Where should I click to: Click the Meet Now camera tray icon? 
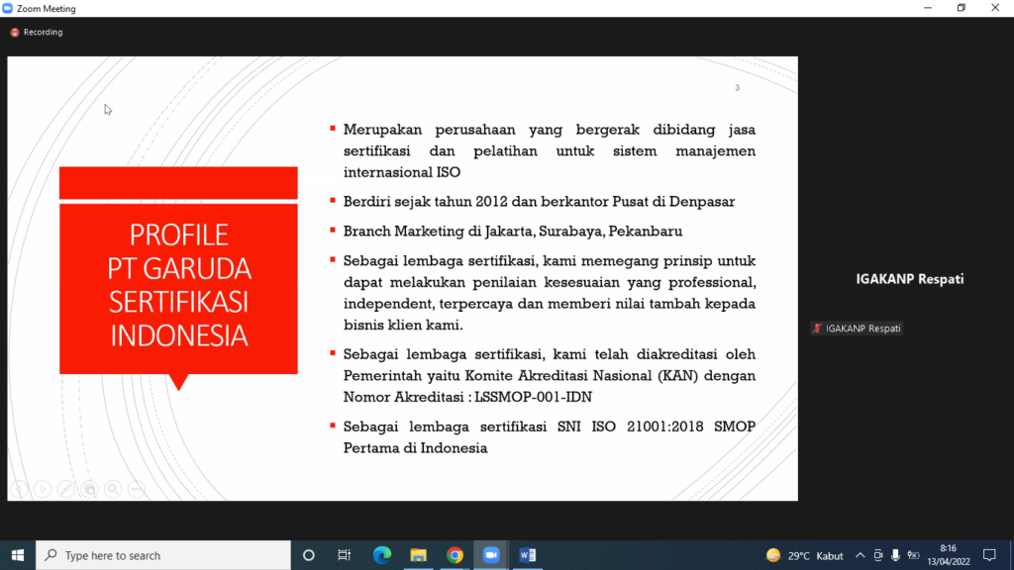(x=878, y=556)
